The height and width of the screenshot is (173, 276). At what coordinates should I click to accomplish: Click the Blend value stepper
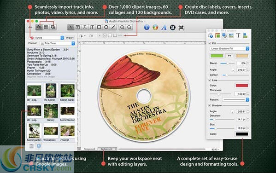click(248, 63)
